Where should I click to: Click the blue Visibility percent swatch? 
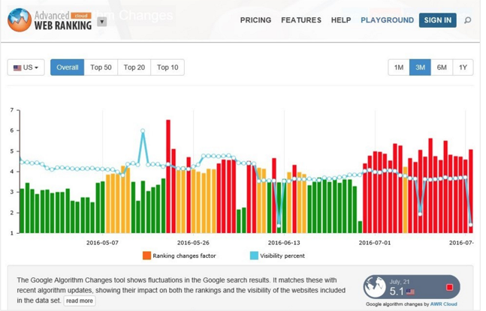coord(254,256)
